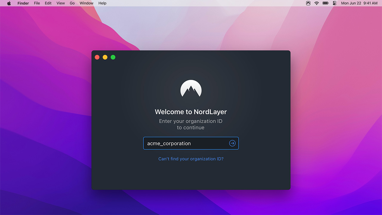This screenshot has width=382, height=215.
Task: Click the NordLayer mountain logo
Action: [191, 89]
